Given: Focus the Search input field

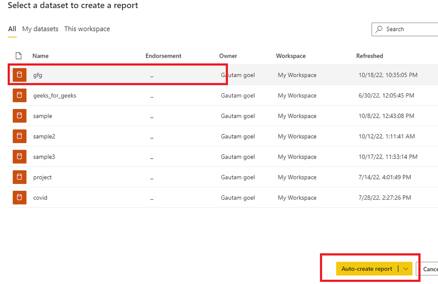Looking at the screenshot, I should click(x=405, y=30).
